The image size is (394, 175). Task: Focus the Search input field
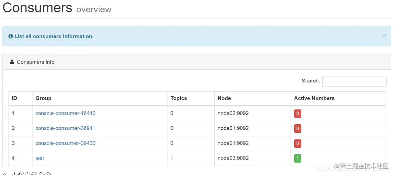[x=354, y=81]
